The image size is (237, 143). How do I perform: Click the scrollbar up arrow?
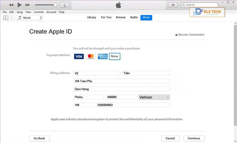235,23
